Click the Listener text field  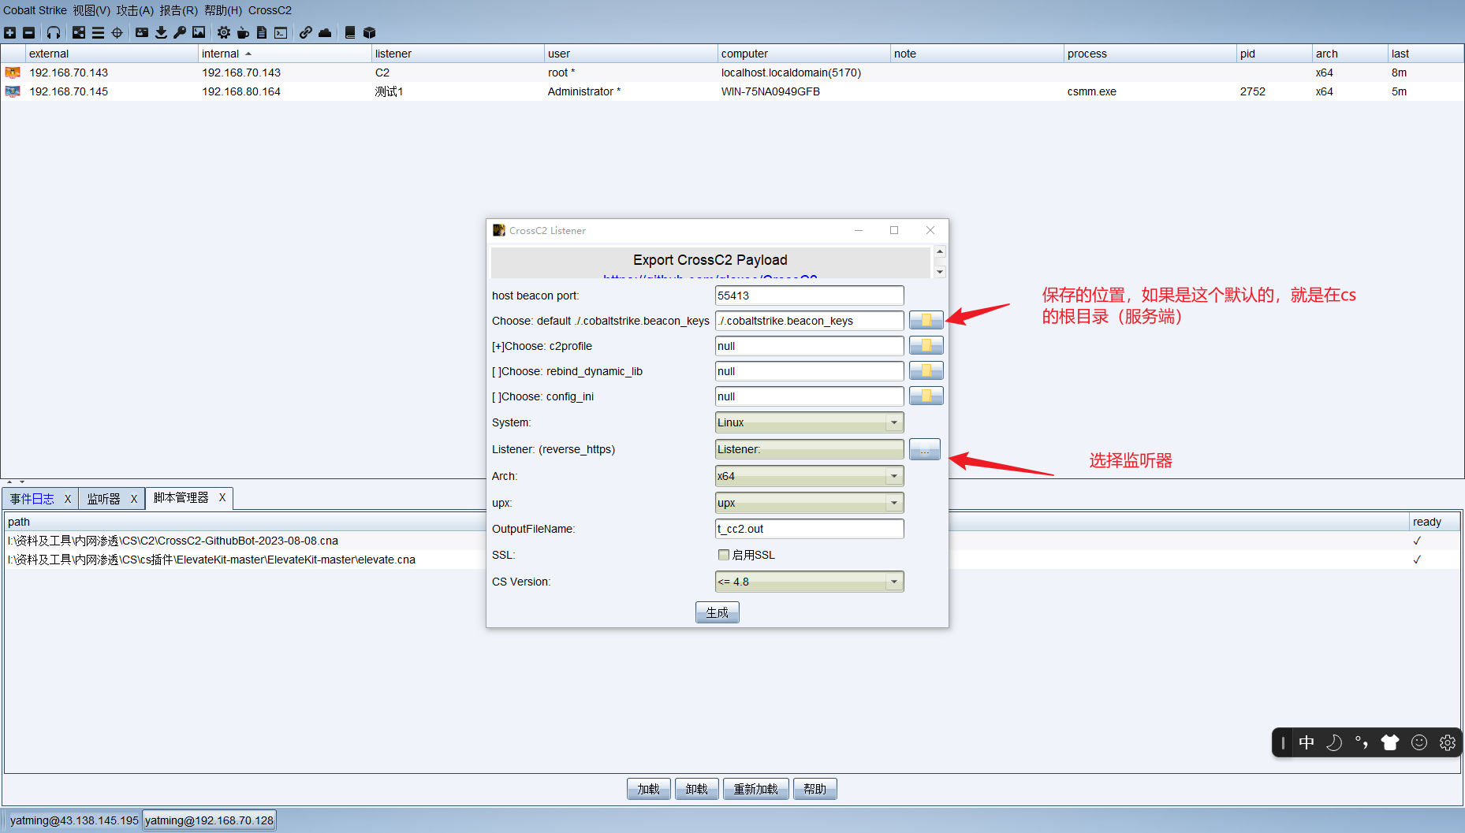[810, 449]
